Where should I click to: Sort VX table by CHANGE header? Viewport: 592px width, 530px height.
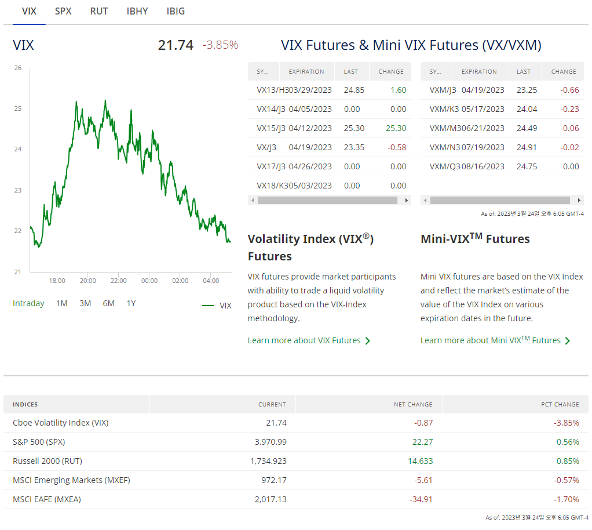click(390, 71)
